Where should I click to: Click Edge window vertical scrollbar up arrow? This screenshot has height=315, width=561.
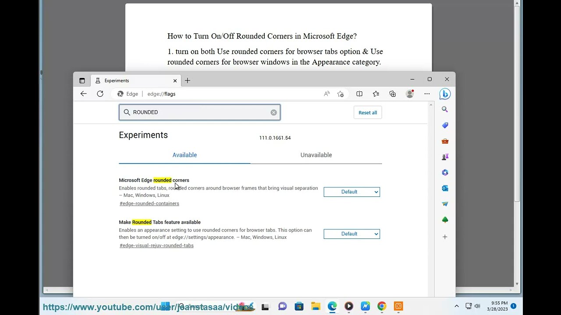pos(431,105)
